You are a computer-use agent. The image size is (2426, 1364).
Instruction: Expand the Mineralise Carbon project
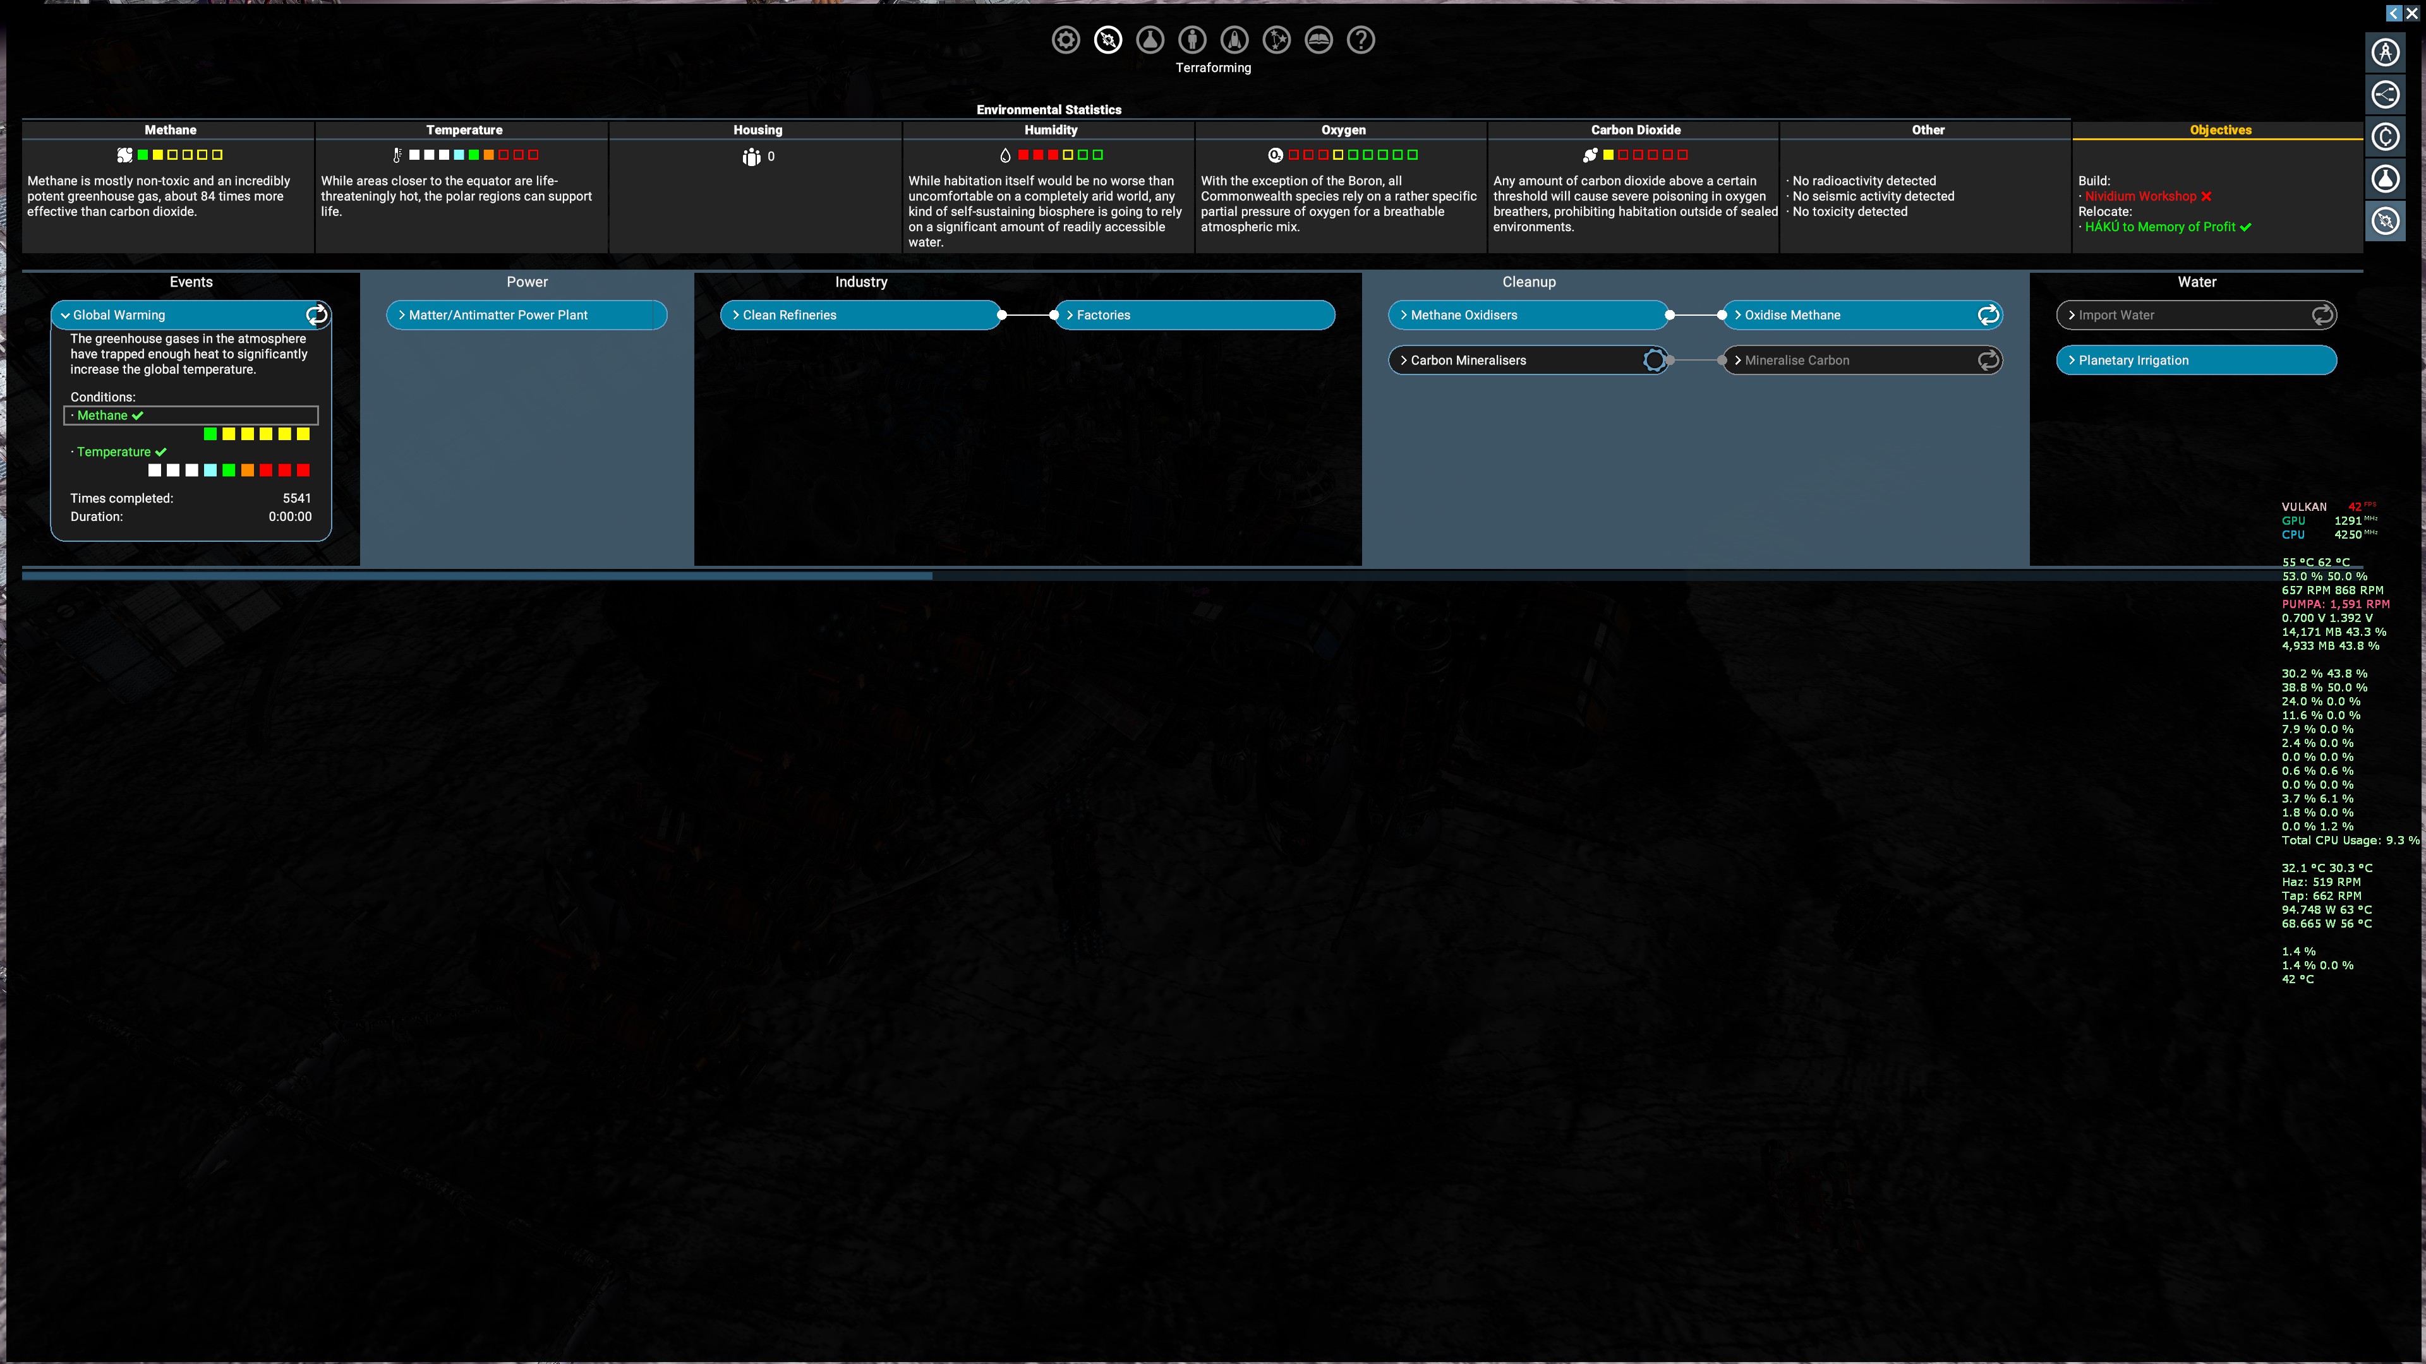(1737, 361)
